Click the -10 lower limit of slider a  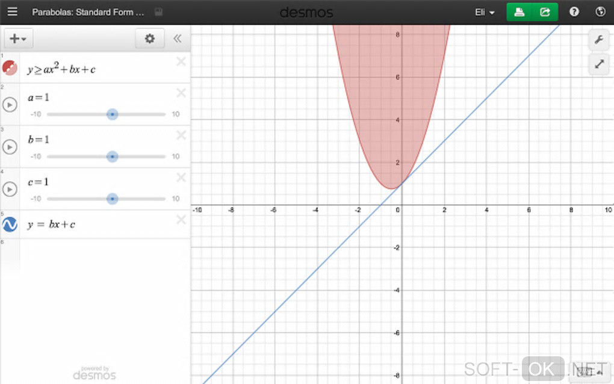tap(36, 114)
